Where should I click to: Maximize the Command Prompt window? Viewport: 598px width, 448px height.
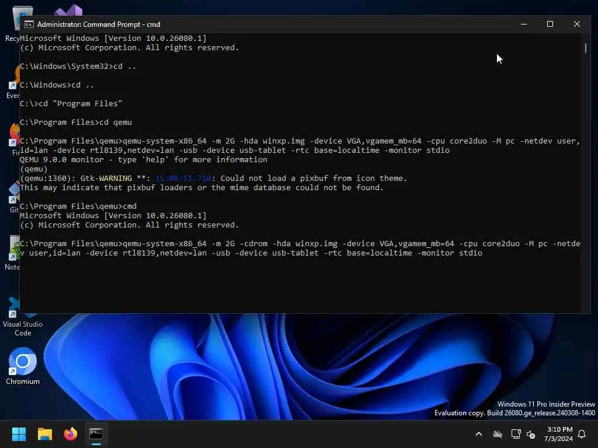tap(550, 24)
